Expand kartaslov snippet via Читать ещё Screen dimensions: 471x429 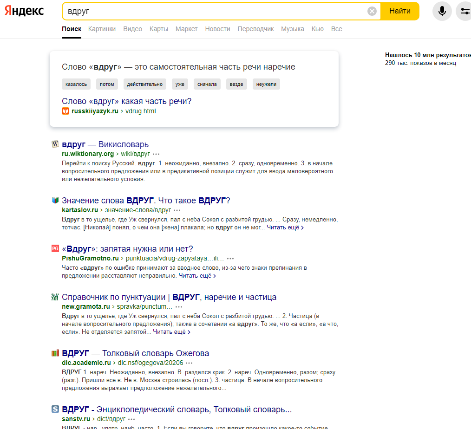(285, 227)
